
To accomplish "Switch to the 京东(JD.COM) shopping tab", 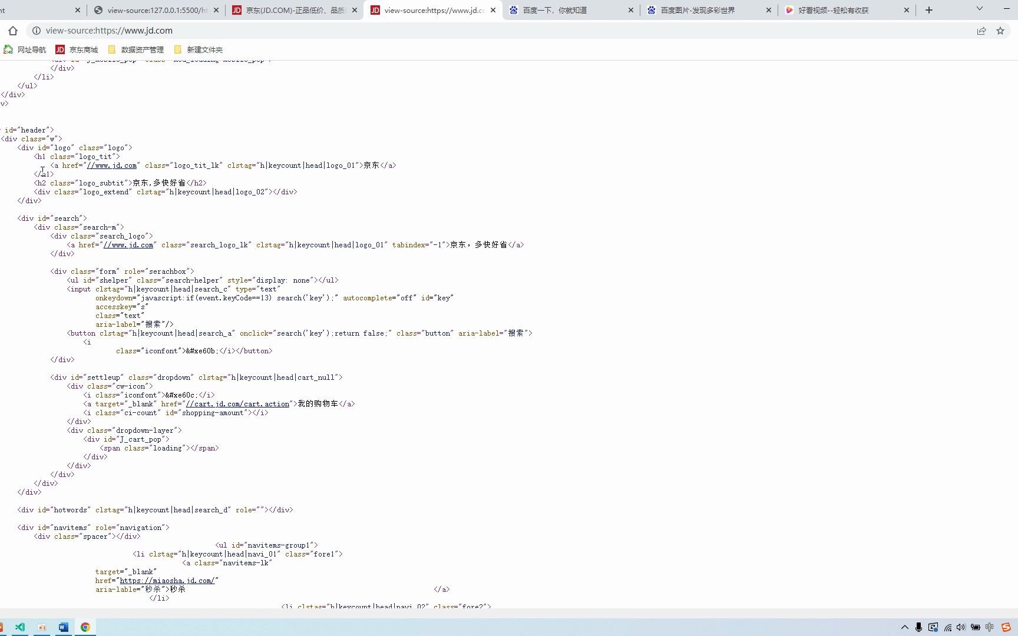I will (x=295, y=10).
